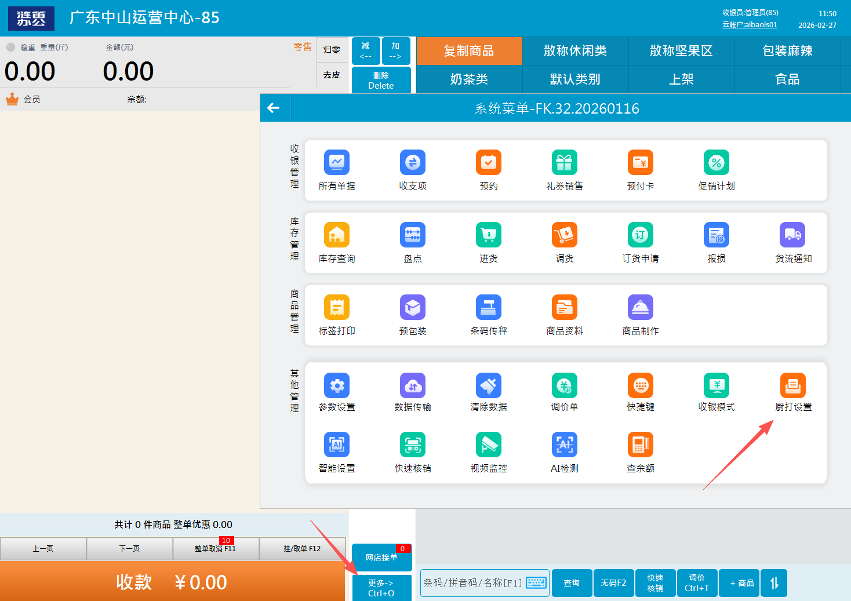Toggle the on-screen keyboard icon in search
Viewport: 851px width, 601px height.
536,582
